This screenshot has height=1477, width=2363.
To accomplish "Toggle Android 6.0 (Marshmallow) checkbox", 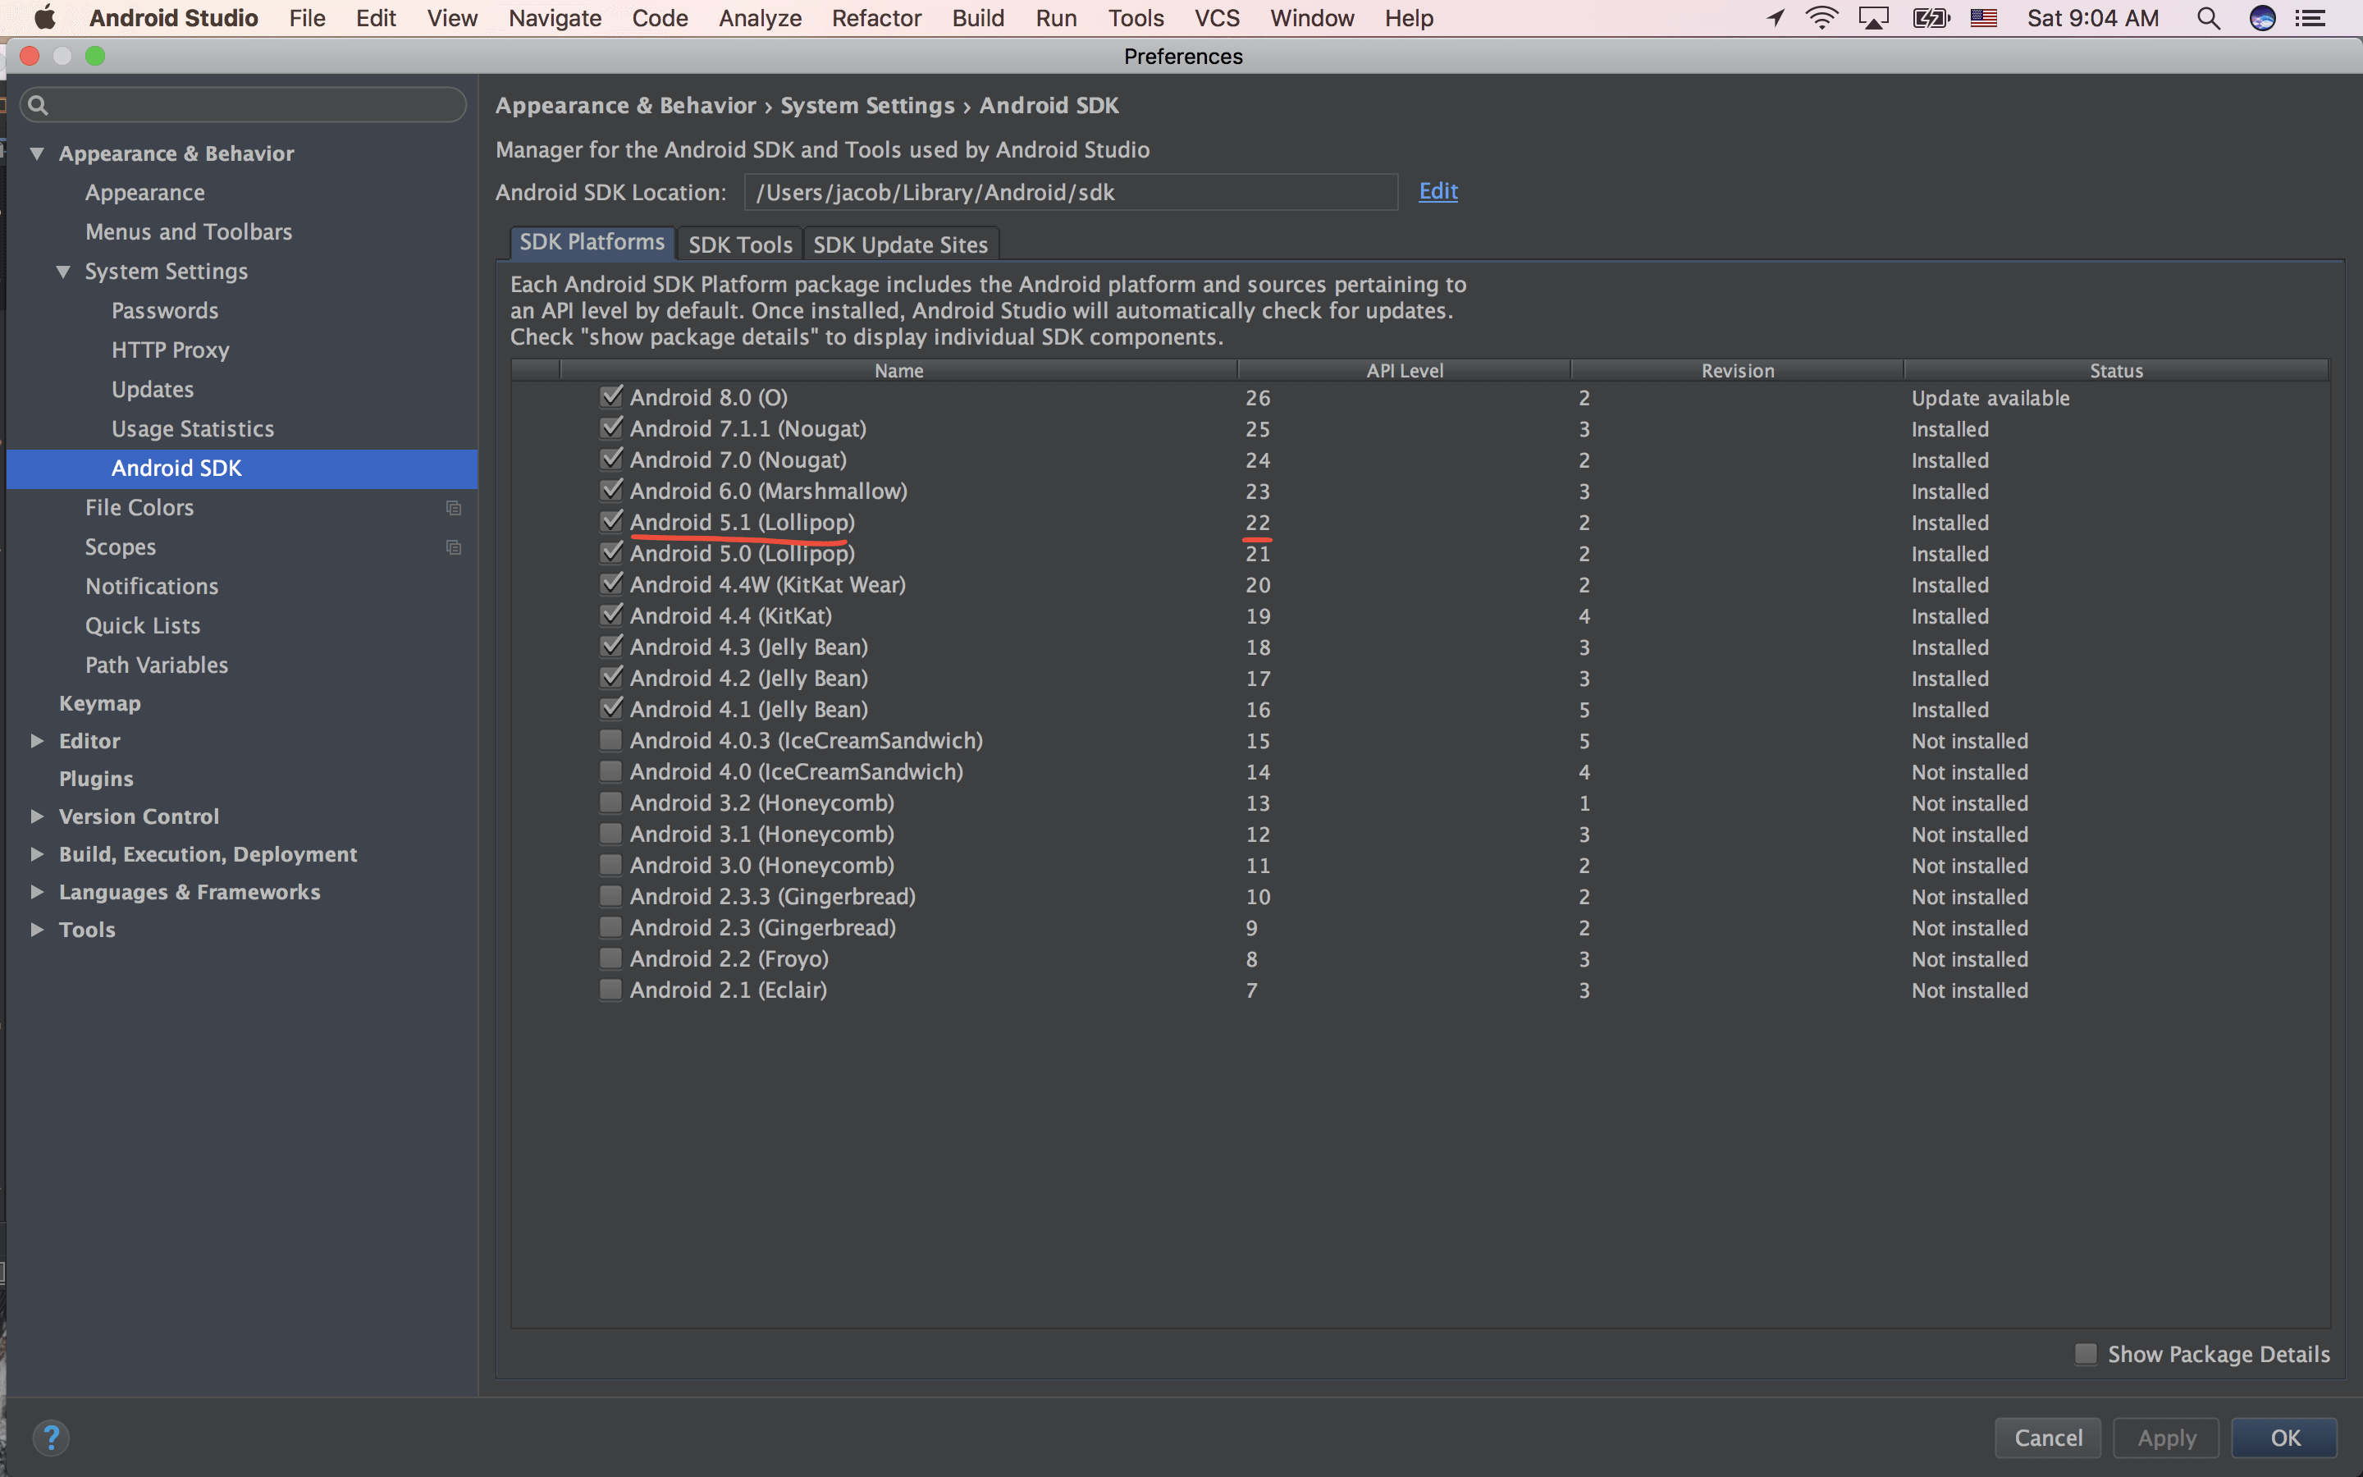I will (x=611, y=491).
